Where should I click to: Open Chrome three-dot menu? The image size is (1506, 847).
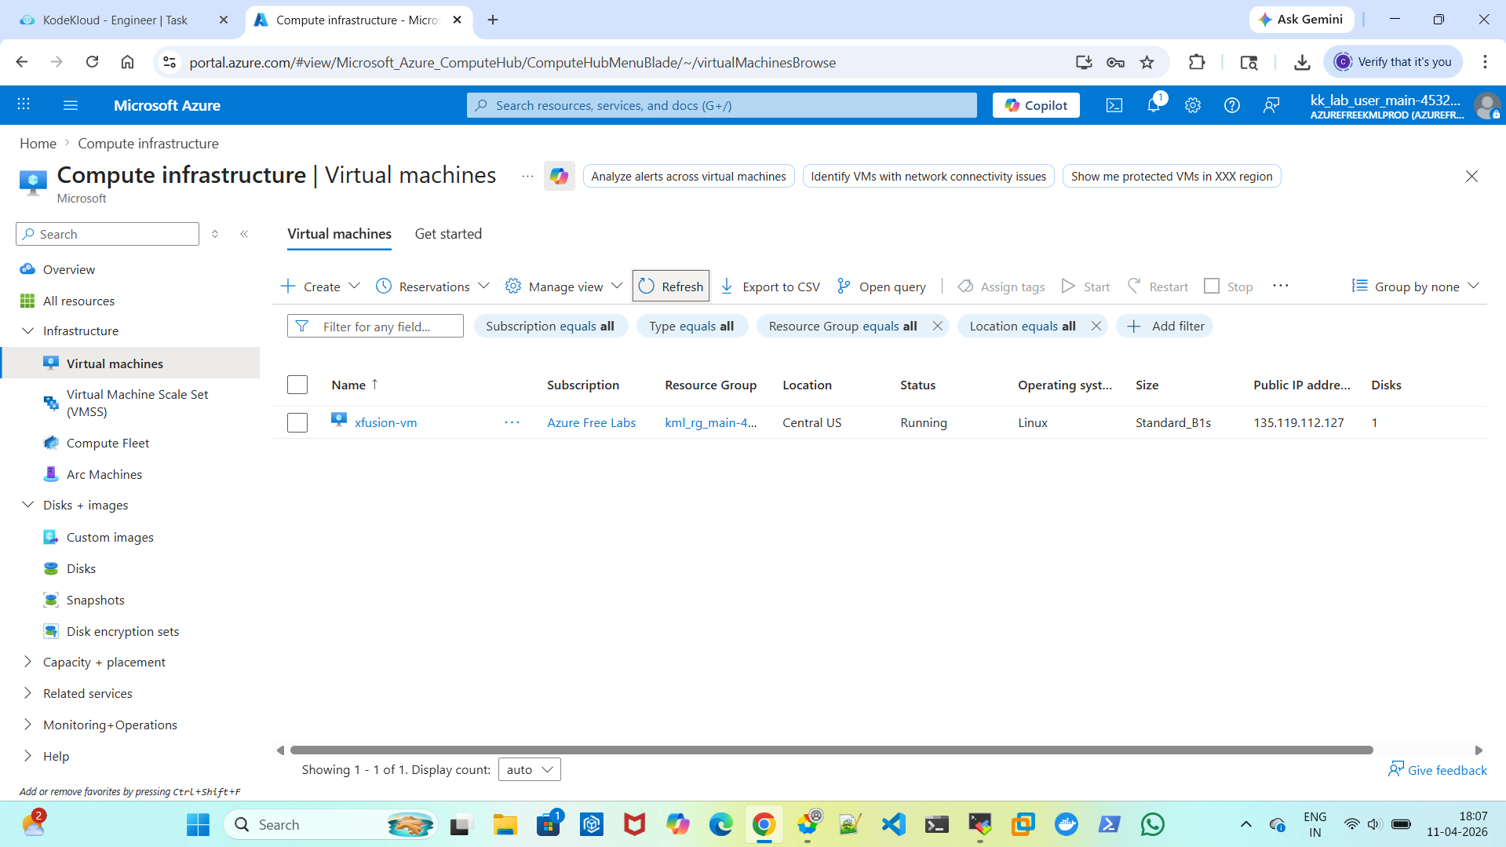(1485, 62)
